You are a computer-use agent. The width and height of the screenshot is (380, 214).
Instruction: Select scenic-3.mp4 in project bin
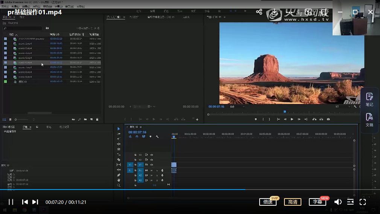tap(25, 48)
